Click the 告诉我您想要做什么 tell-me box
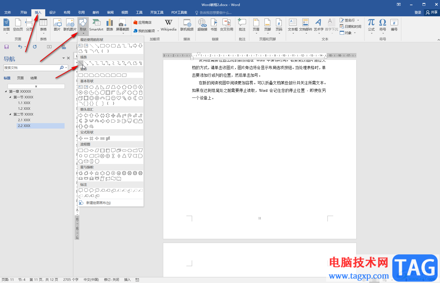Screen dimensions: 440x283 point(214,13)
